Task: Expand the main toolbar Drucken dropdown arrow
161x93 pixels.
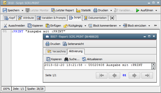Action: pyautogui.click(x=111, y=11)
